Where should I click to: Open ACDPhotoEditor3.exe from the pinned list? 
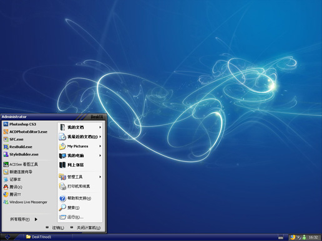click(x=26, y=131)
